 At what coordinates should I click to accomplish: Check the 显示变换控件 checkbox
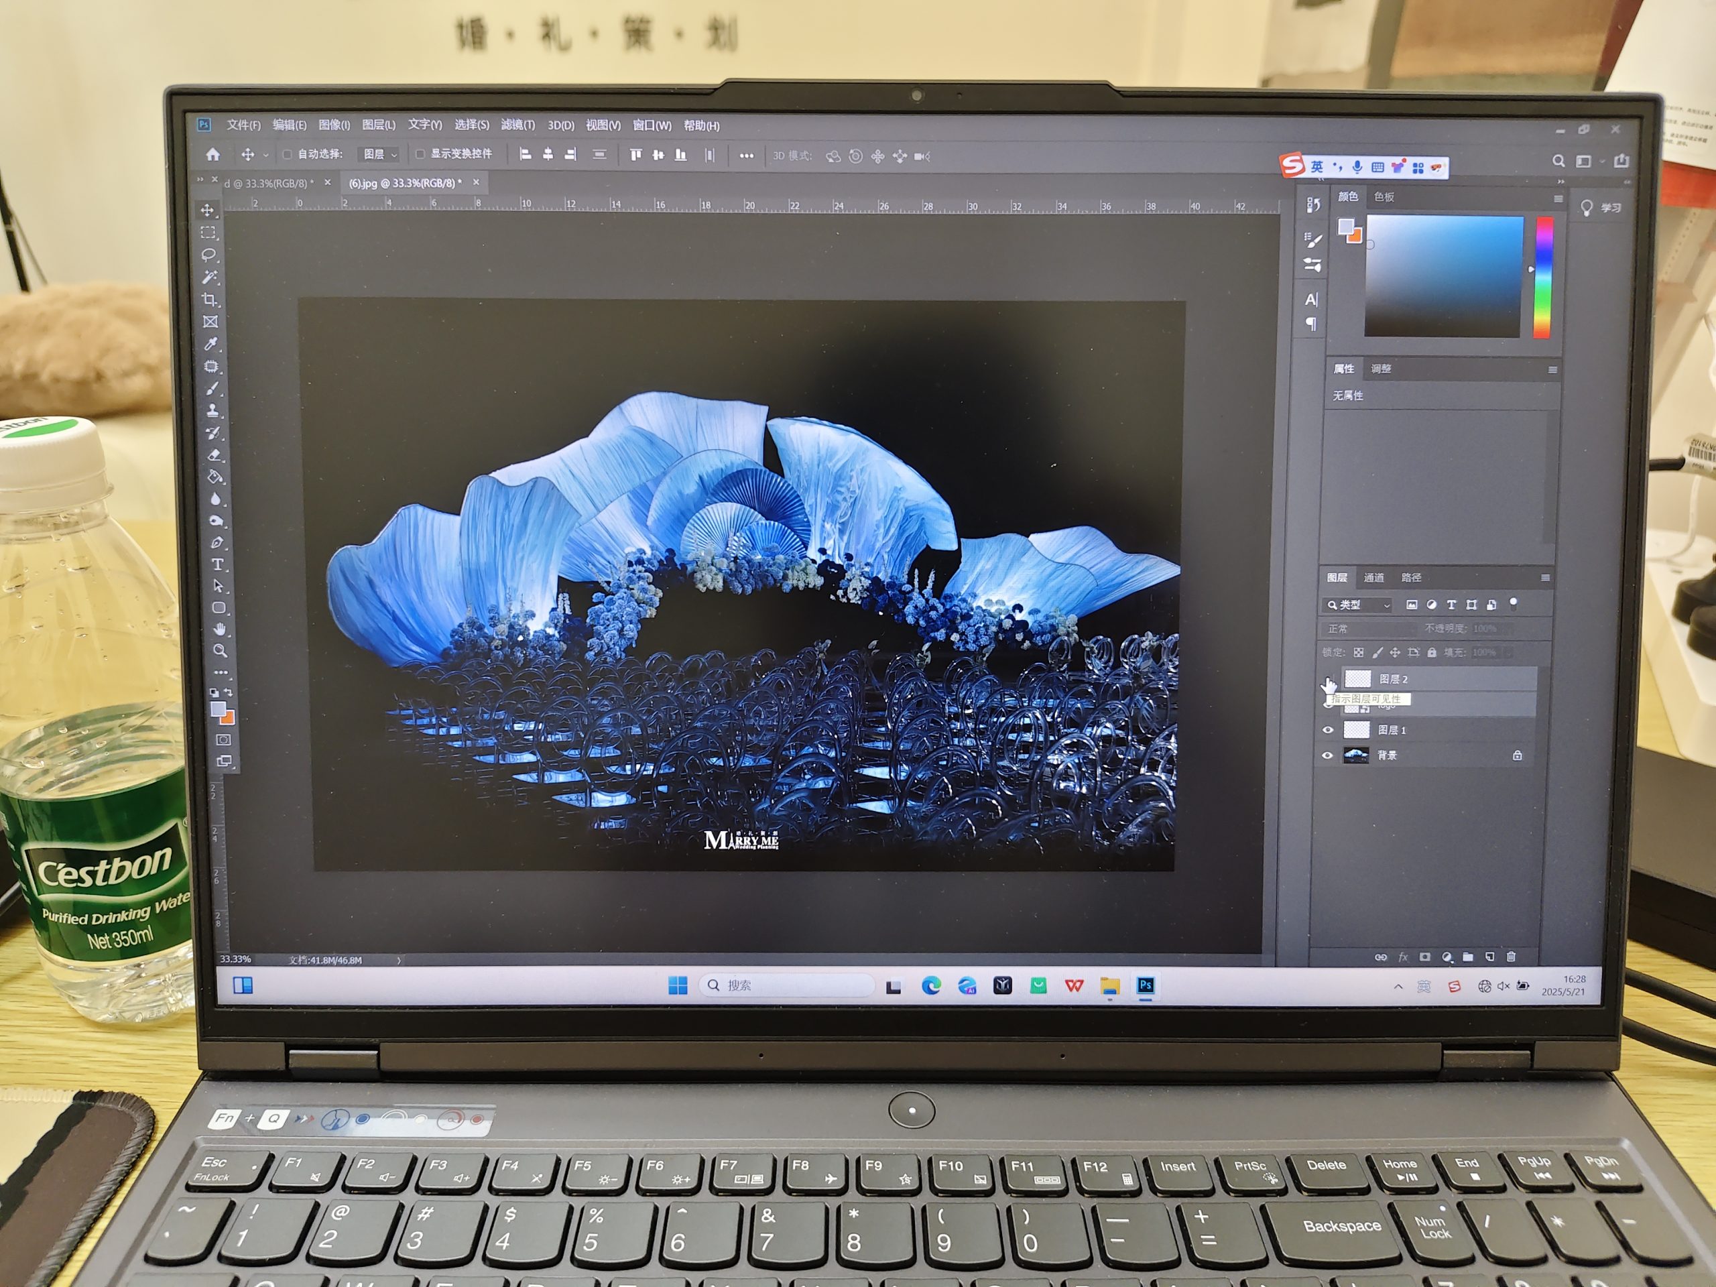(x=420, y=154)
